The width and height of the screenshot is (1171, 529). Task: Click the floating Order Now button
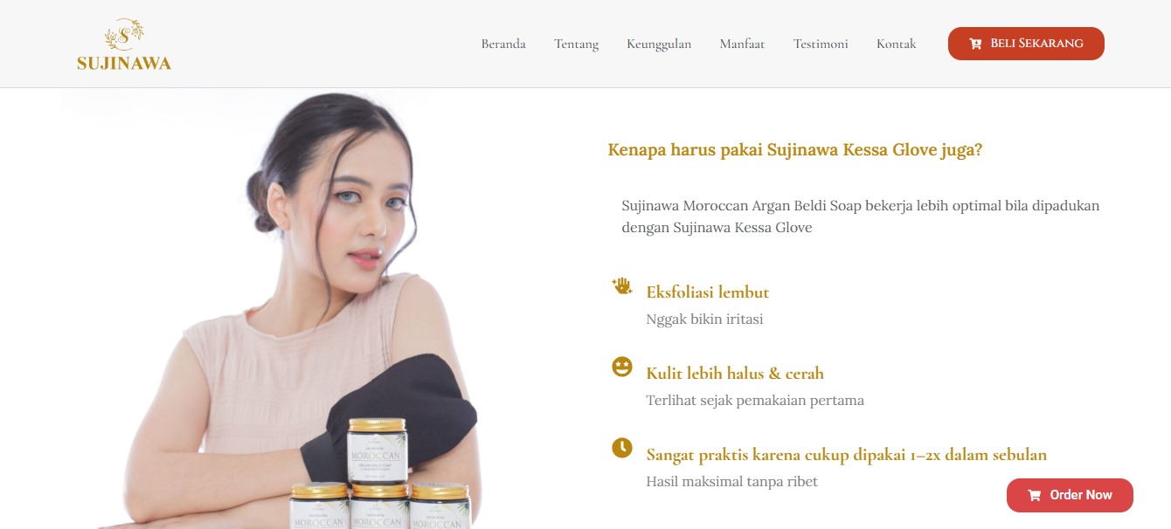click(x=1070, y=495)
